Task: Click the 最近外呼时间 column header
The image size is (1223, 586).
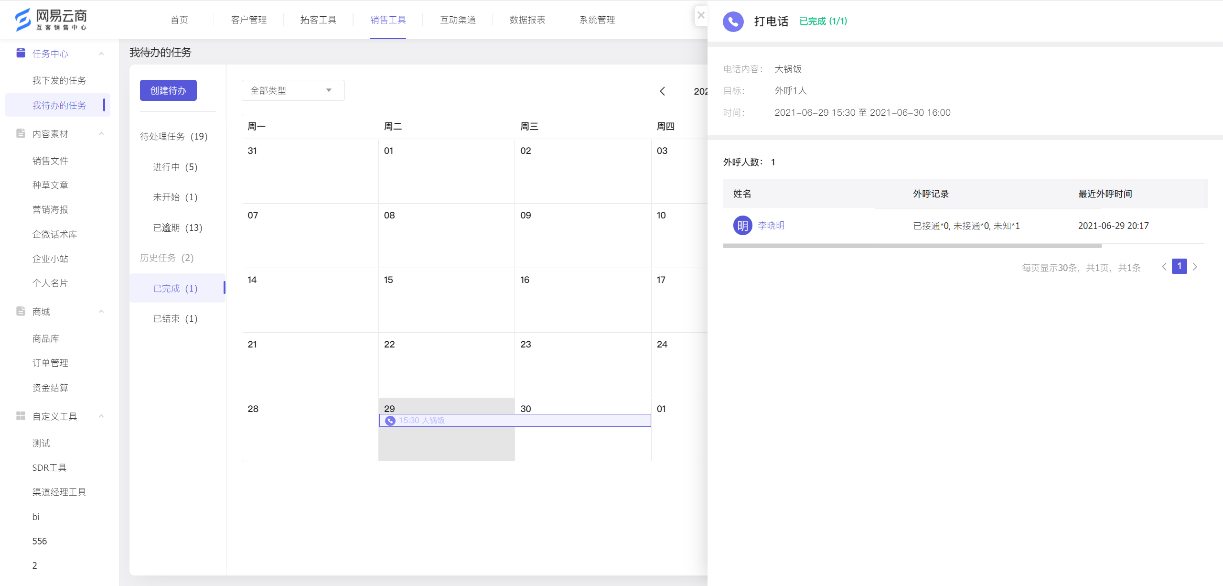Action: (1105, 194)
